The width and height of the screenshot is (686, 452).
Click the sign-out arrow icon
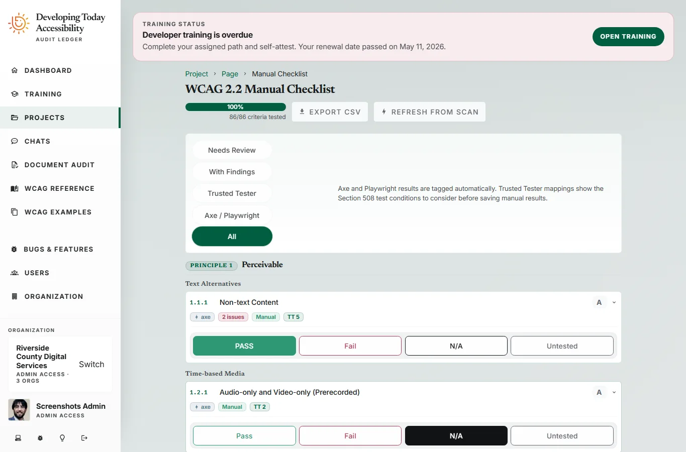[84, 438]
